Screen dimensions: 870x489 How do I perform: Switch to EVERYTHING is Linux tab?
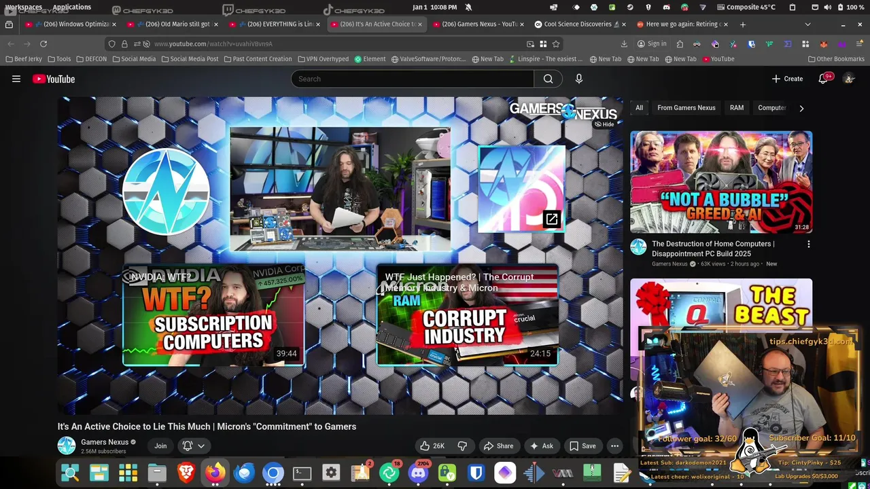pyautogui.click(x=275, y=24)
